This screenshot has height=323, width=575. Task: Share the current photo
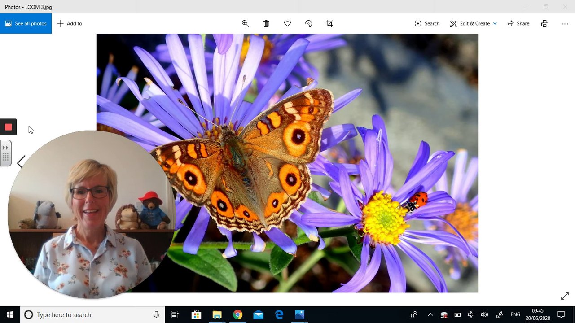pyautogui.click(x=518, y=23)
